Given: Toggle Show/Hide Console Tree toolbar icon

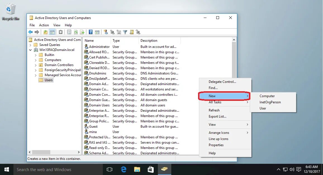Looking at the screenshot, I should [52, 32].
